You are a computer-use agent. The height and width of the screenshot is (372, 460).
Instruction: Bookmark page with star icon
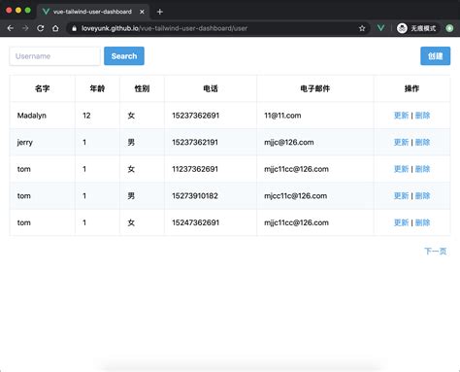coord(362,28)
